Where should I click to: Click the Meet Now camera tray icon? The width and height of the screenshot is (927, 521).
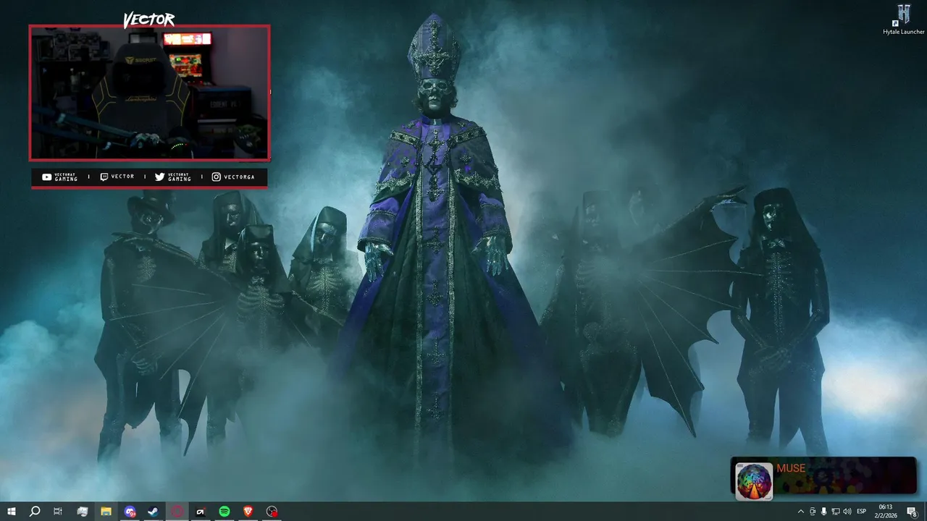click(812, 512)
